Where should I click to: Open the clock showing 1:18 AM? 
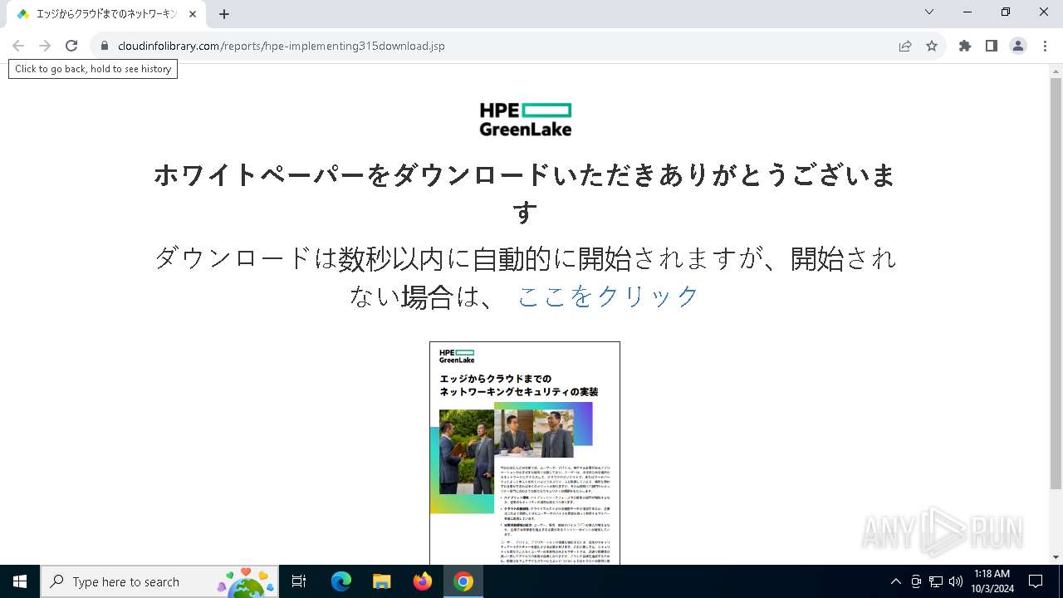(x=992, y=581)
